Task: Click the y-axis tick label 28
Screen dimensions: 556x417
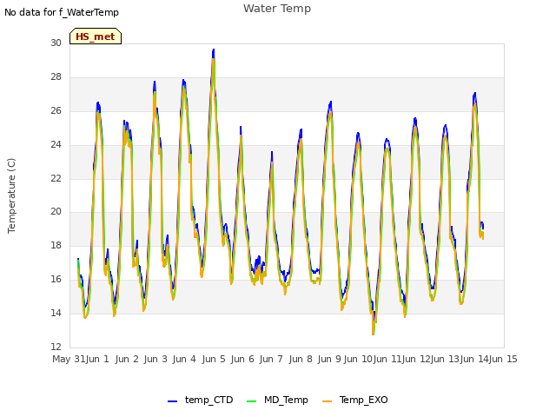Action: [x=56, y=76]
